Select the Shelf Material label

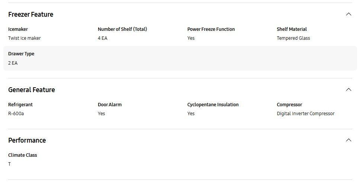292,29
